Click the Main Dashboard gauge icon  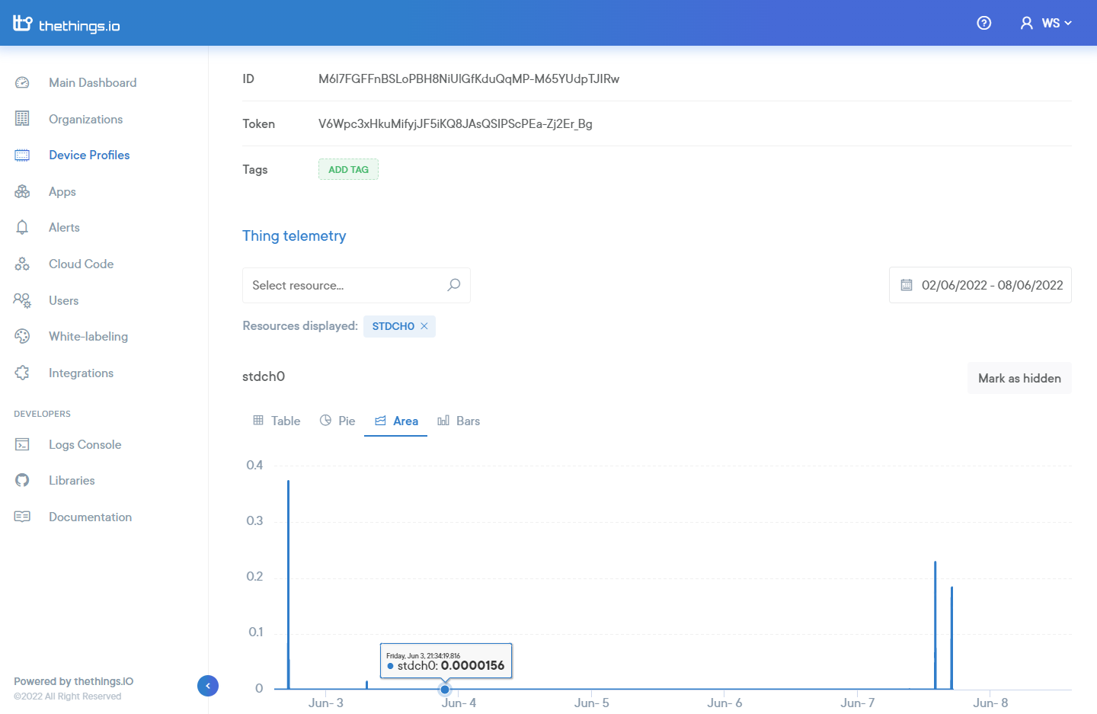tap(22, 82)
